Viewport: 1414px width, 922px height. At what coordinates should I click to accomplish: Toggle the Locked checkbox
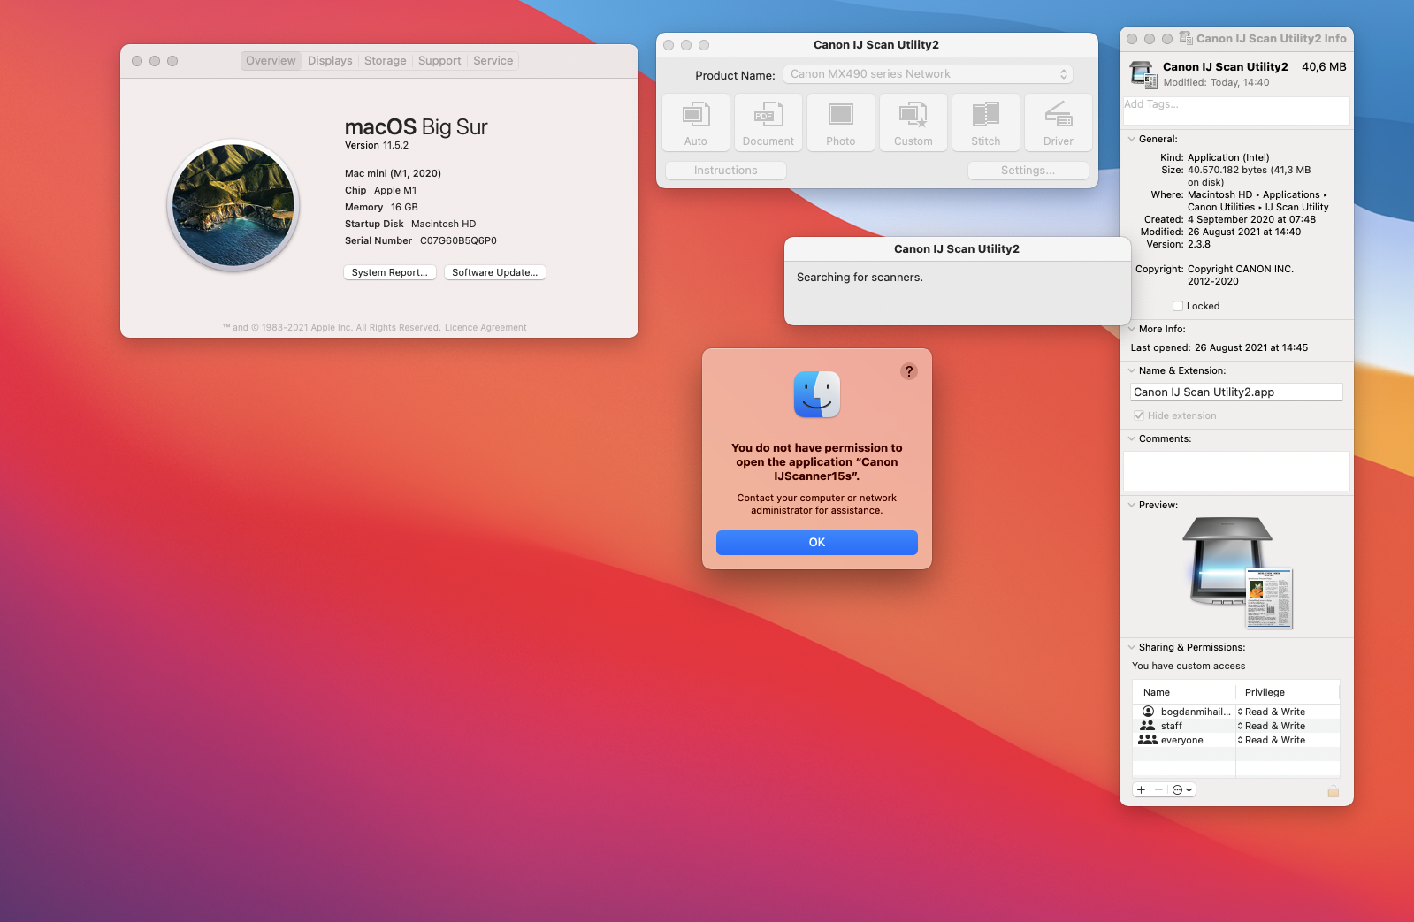(1178, 306)
